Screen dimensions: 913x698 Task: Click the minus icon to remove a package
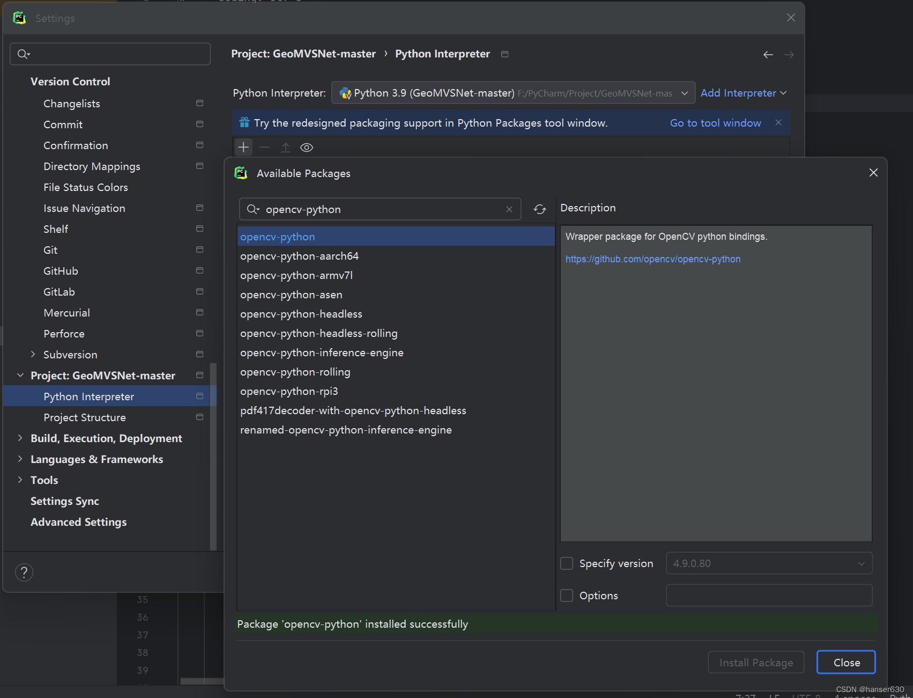tap(264, 147)
